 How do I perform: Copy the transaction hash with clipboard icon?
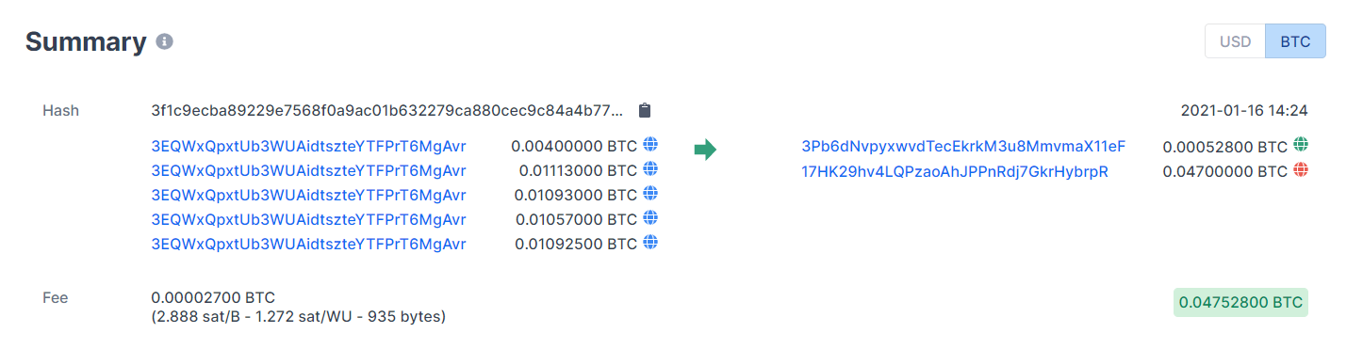pos(645,110)
